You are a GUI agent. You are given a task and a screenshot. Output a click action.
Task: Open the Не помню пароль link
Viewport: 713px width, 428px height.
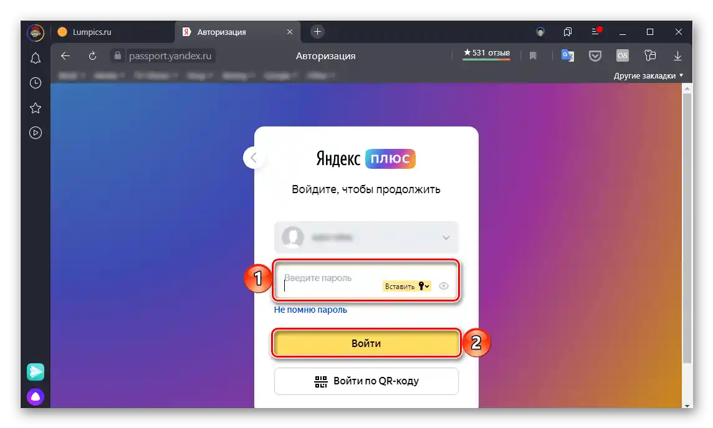pyautogui.click(x=310, y=310)
